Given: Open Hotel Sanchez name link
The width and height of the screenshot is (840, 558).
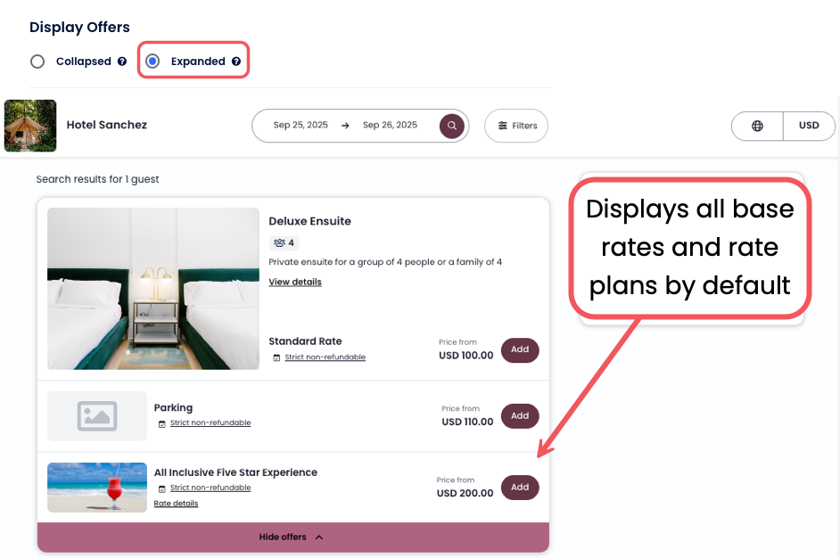Looking at the screenshot, I should coord(107,125).
